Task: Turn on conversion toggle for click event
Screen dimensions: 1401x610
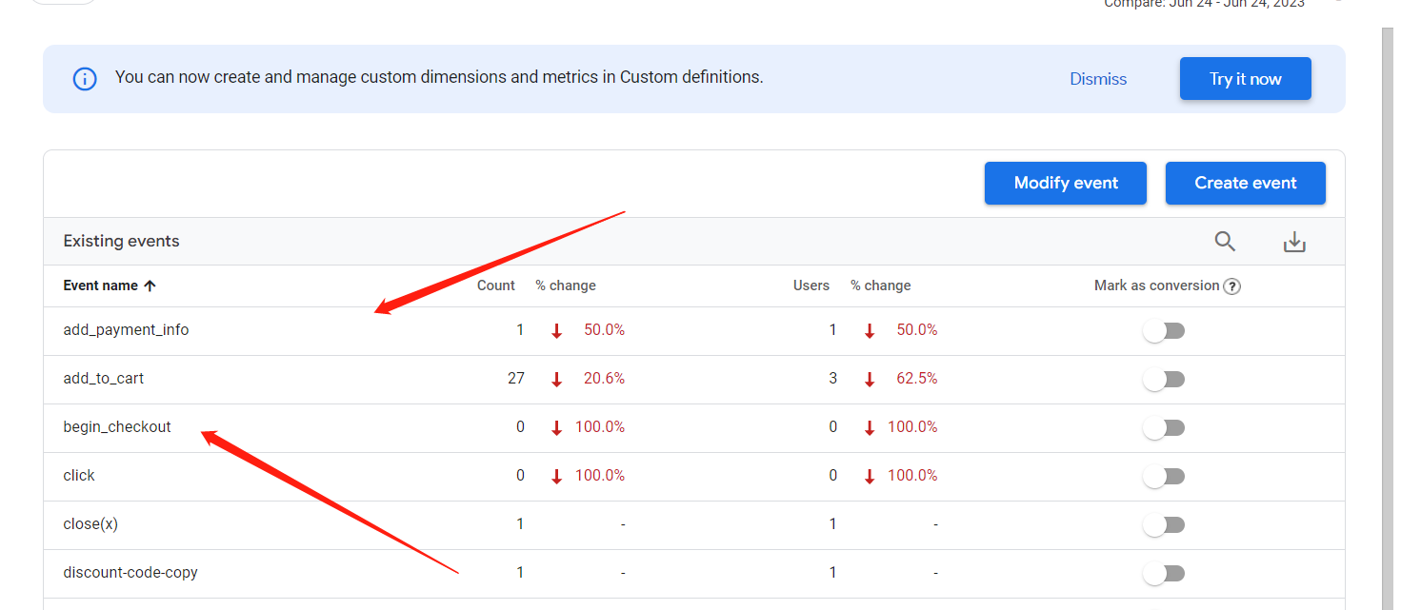Action: click(x=1164, y=477)
